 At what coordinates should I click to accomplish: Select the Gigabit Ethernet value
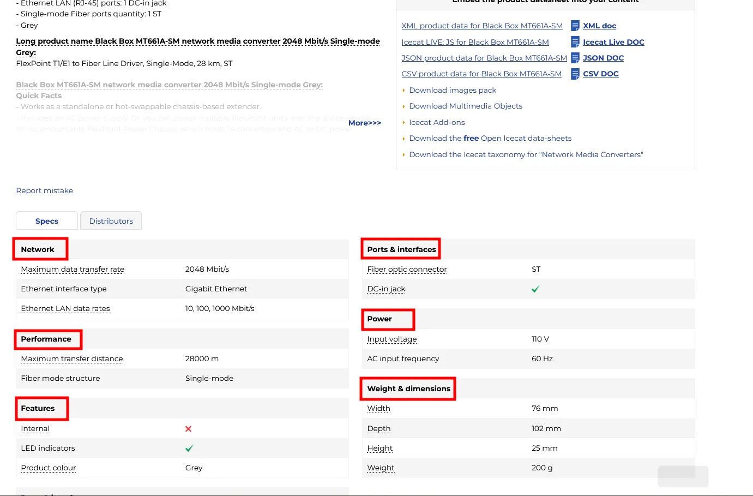(216, 289)
